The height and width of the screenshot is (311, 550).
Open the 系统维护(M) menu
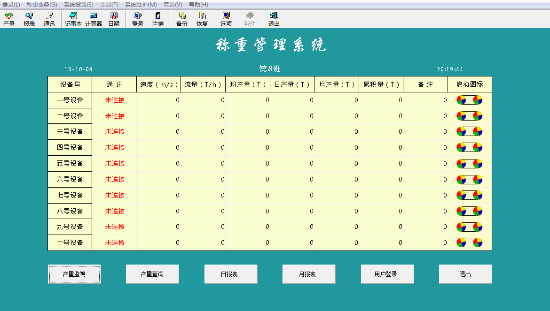click(141, 5)
